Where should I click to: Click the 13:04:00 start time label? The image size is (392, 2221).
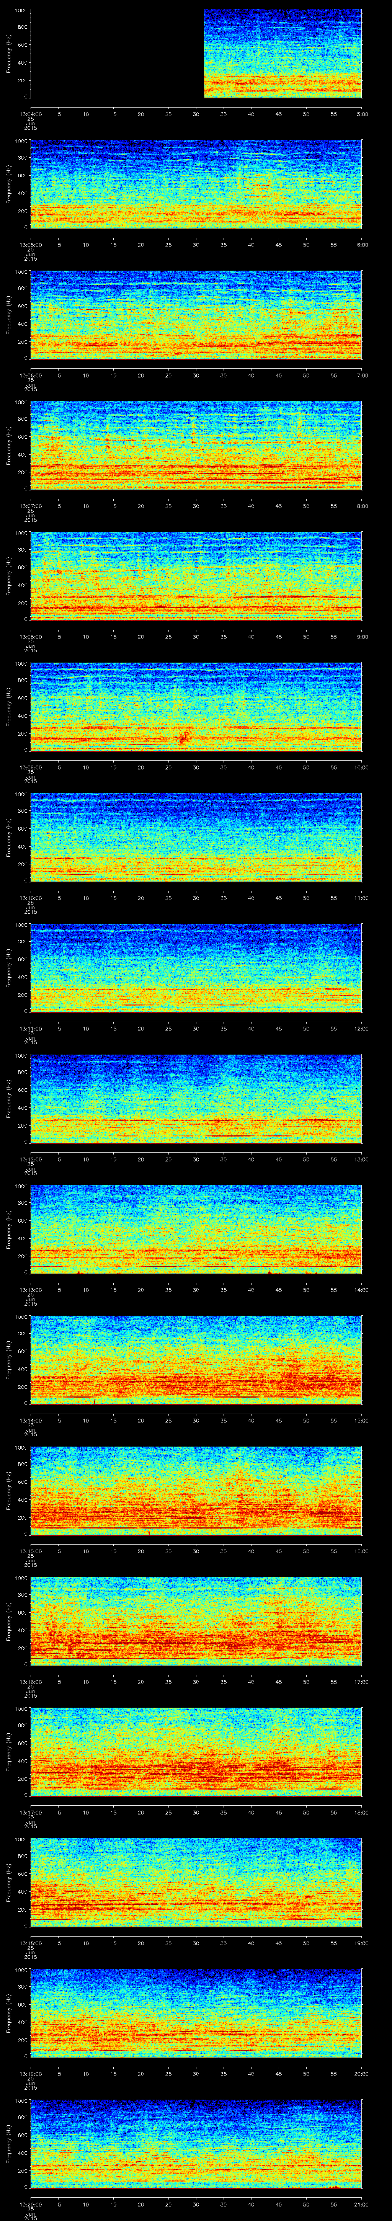pos(30,114)
